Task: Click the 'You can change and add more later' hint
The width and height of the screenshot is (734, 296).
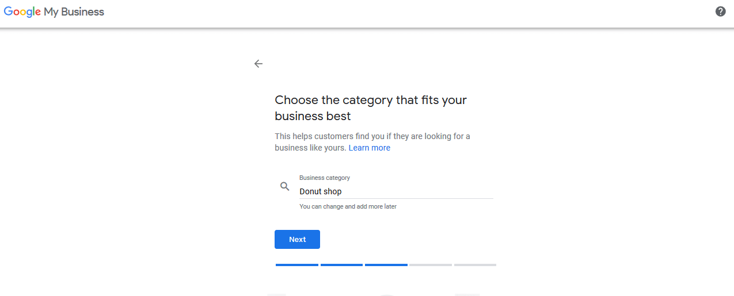Action: click(x=348, y=206)
